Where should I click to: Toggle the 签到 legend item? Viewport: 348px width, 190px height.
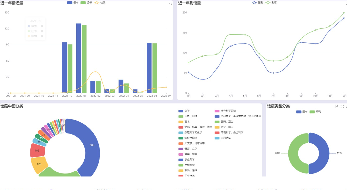point(257,2)
